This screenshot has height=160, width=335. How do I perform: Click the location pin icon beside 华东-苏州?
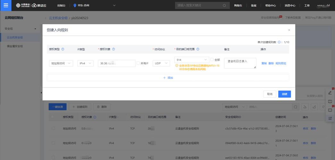coord(75,5)
